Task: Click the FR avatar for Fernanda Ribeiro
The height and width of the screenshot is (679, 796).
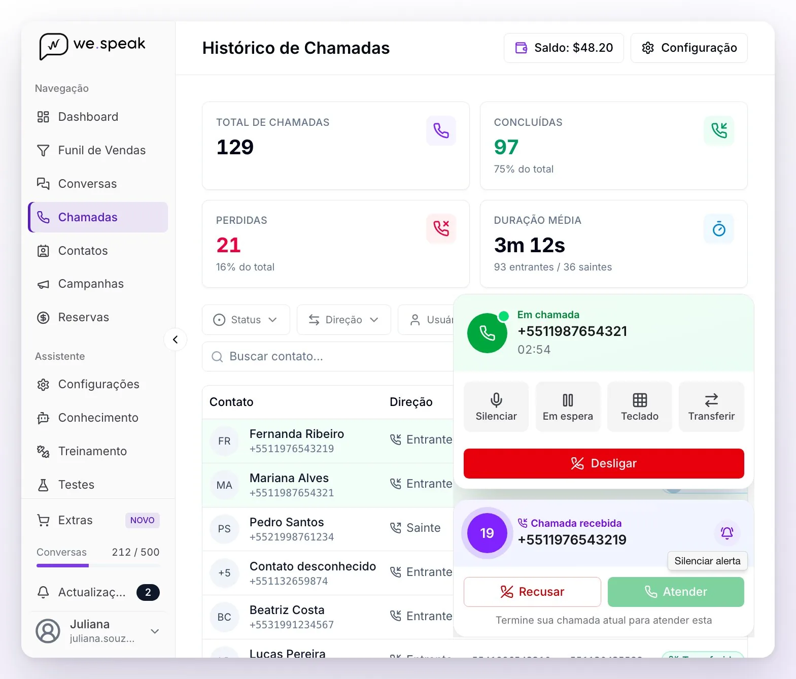Action: 224,441
